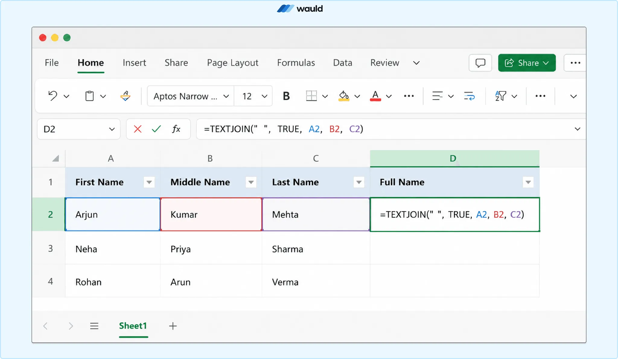Open the fill color picker arrow
618x359 pixels.
tap(357, 96)
